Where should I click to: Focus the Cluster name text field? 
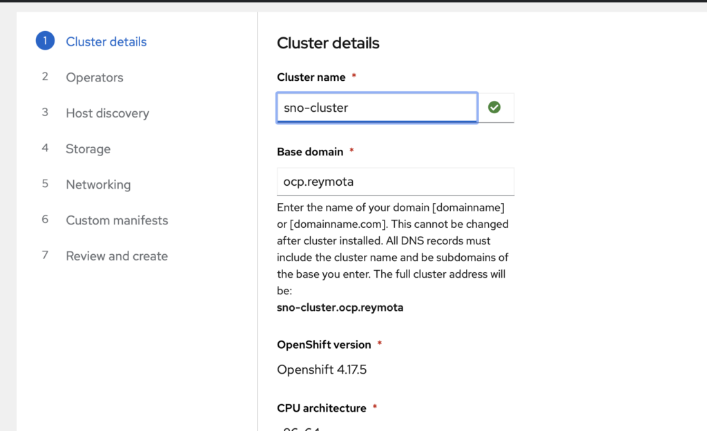[376, 108]
